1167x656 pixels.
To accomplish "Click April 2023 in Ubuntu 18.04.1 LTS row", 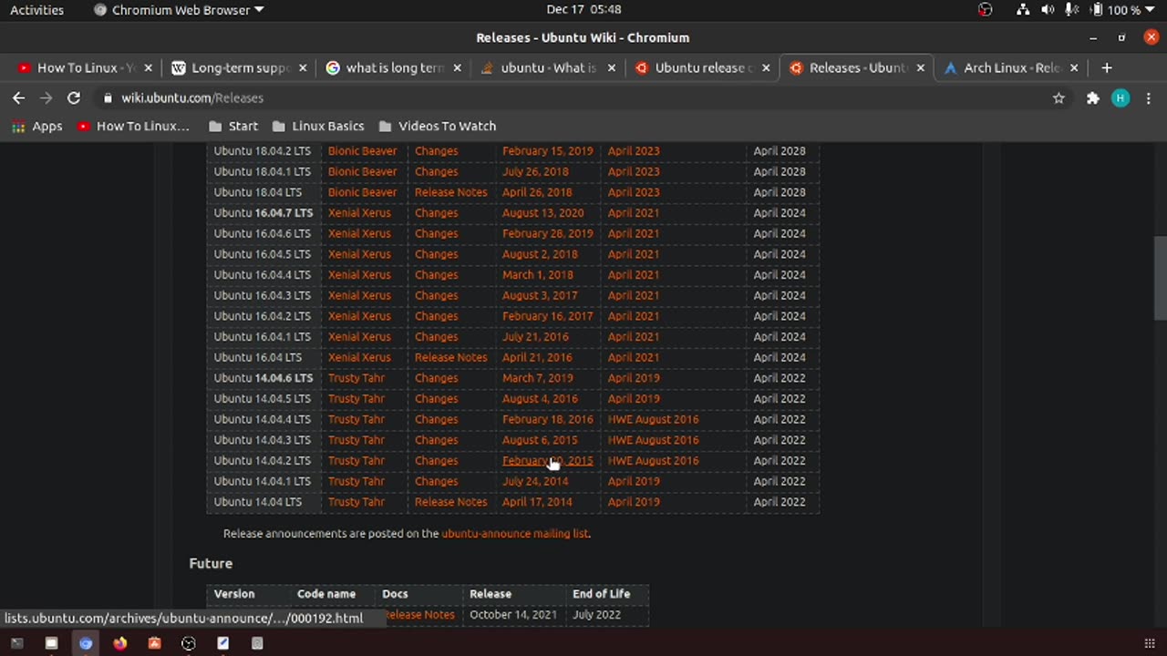I will point(634,171).
